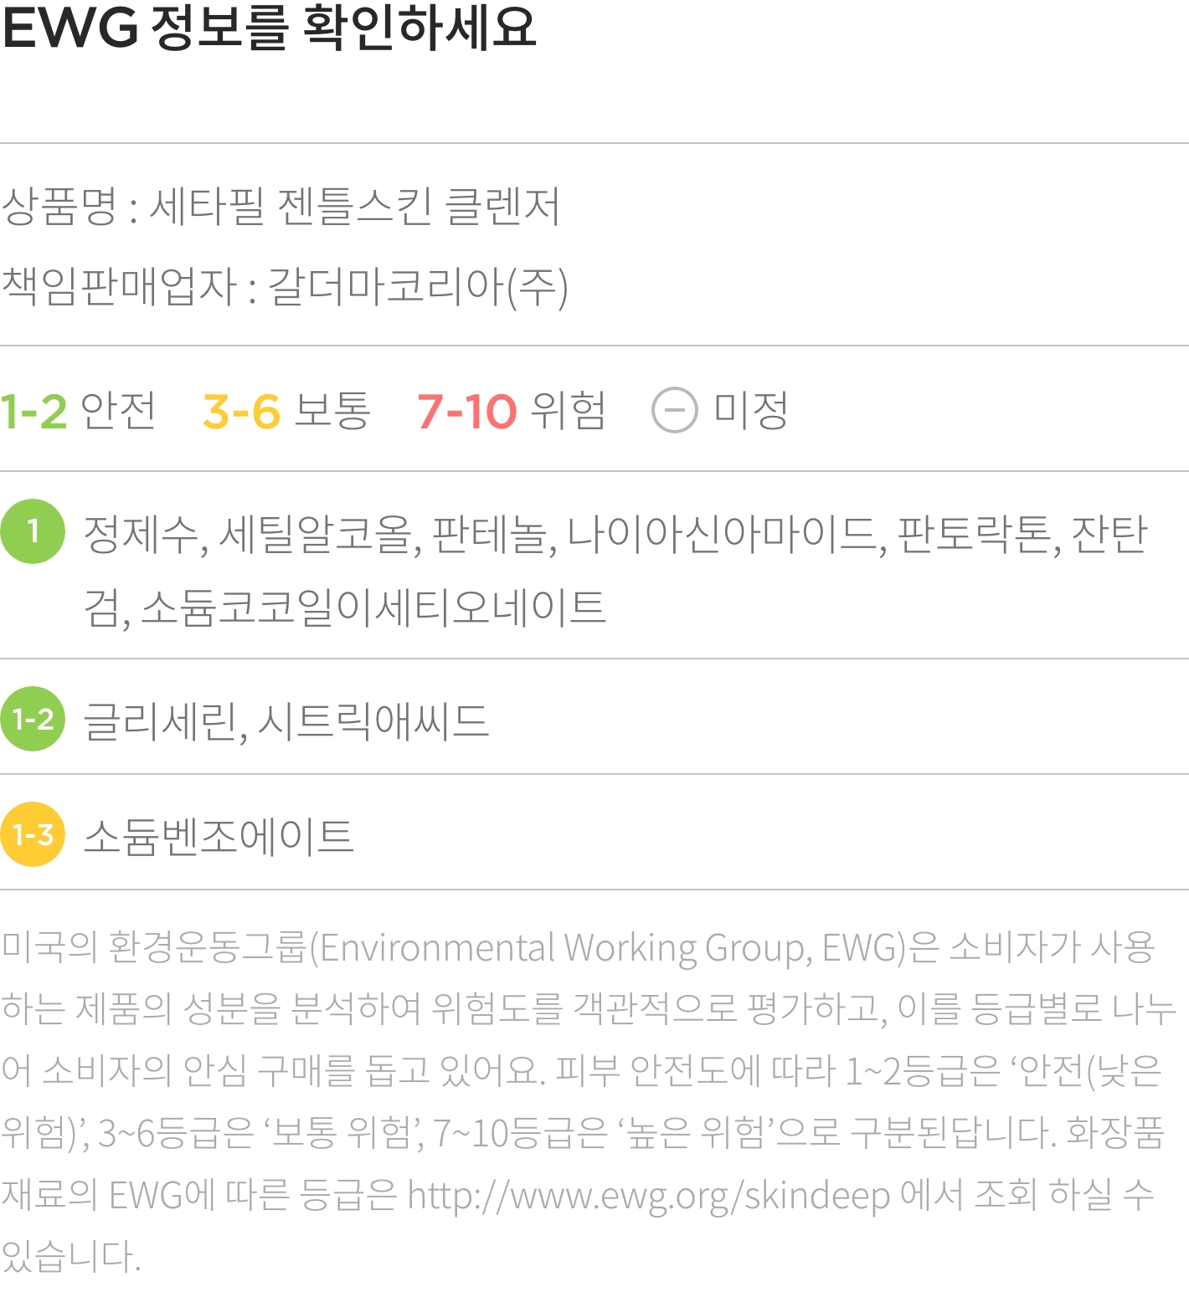The image size is (1189, 1292).
Task: Click seller name 갈더마코리아(주)
Action: point(418,287)
